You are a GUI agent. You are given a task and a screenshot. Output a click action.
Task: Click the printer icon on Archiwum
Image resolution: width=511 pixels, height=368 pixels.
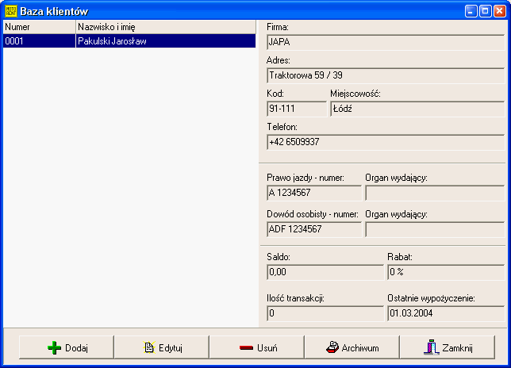click(x=333, y=347)
